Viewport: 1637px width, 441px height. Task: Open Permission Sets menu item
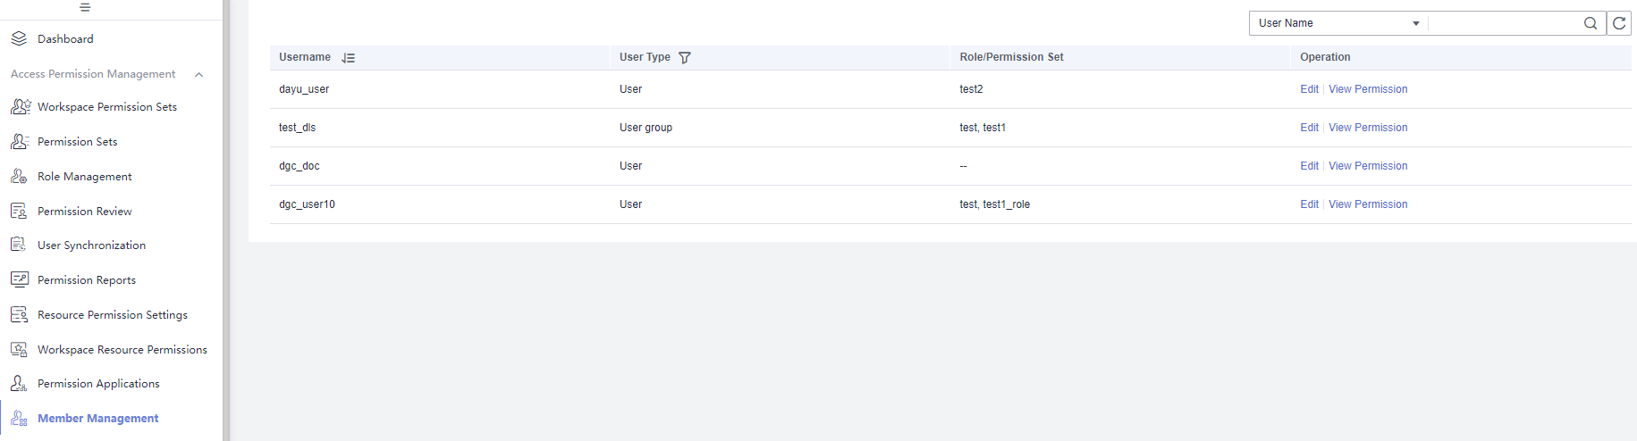click(77, 142)
